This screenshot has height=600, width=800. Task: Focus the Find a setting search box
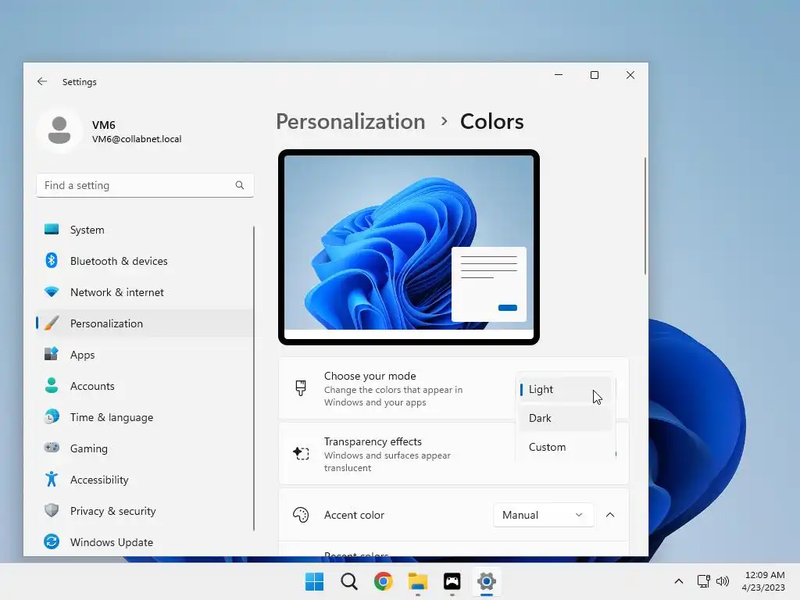point(145,185)
